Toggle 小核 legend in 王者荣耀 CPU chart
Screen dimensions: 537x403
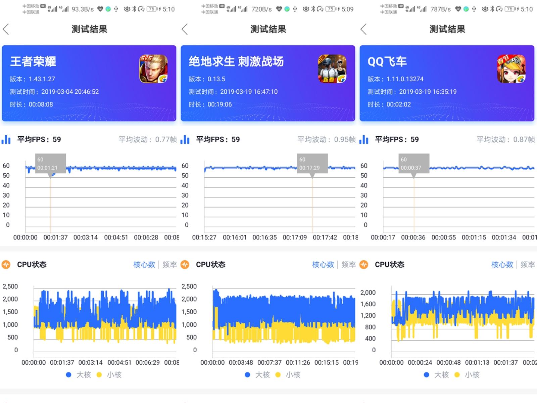click(109, 375)
